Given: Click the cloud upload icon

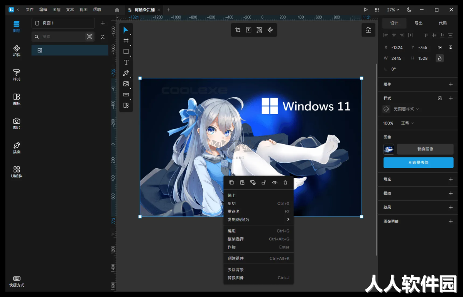Looking at the screenshot, I should pyautogui.click(x=368, y=30).
